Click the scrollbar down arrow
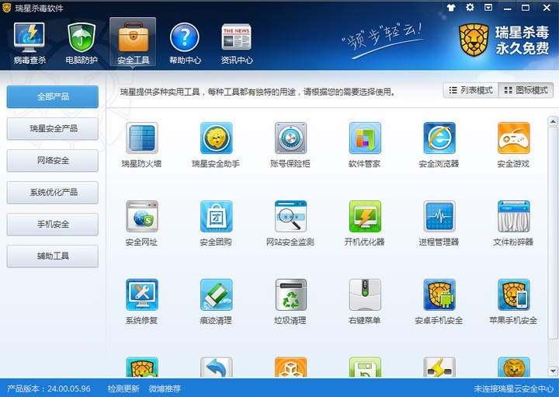Image resolution: width=559 pixels, height=397 pixels. 553,371
